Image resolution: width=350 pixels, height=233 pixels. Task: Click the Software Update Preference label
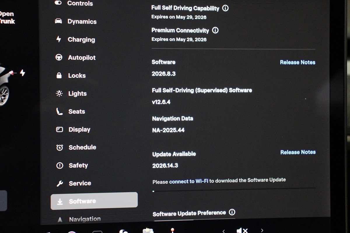tap(189, 213)
